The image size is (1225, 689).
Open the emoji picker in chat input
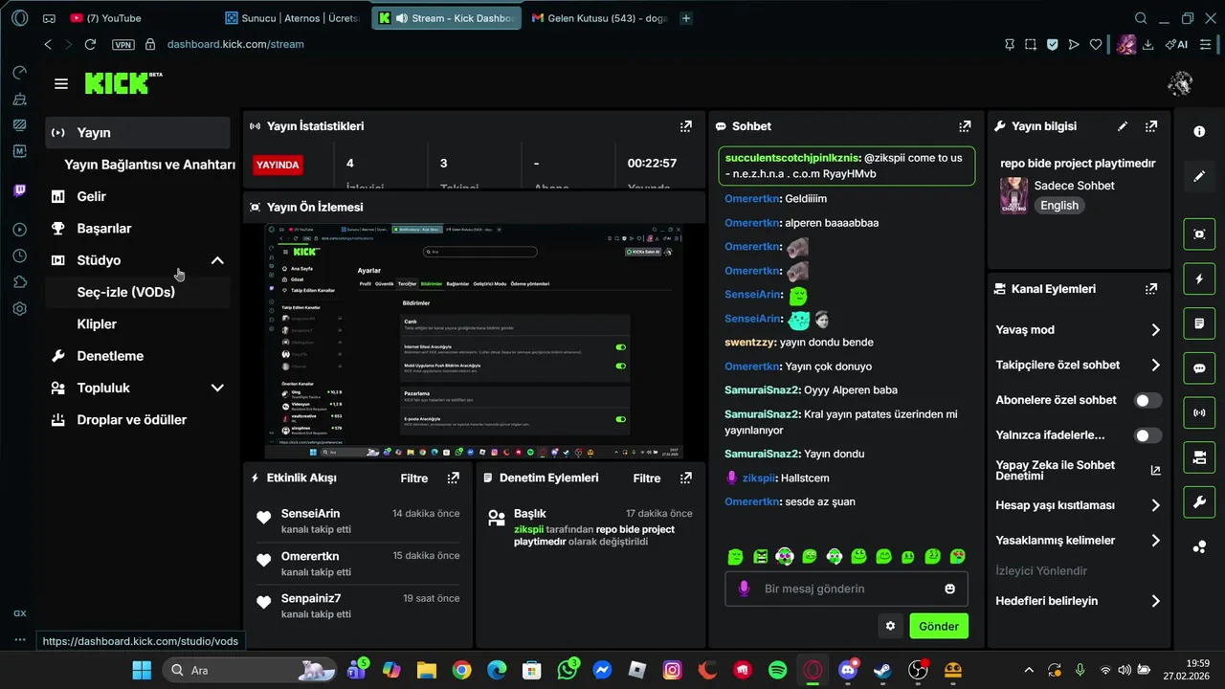[x=949, y=589]
